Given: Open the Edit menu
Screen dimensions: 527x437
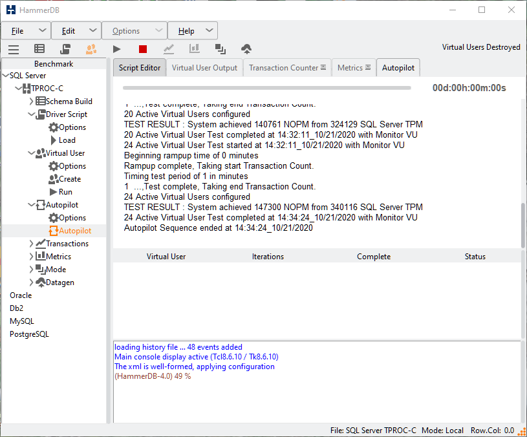Looking at the screenshot, I should click(76, 30).
